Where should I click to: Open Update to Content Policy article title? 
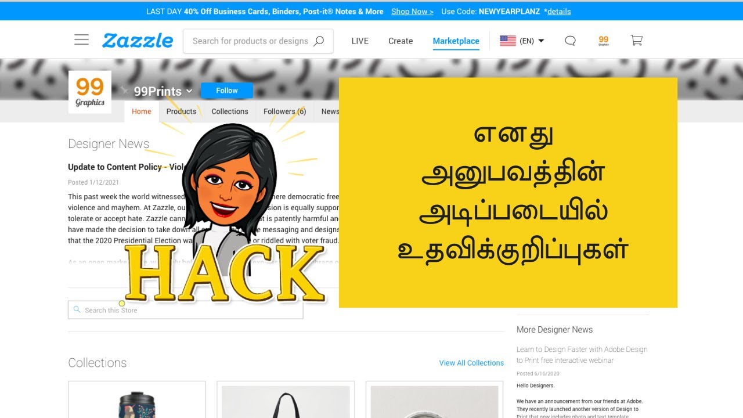[126, 167]
